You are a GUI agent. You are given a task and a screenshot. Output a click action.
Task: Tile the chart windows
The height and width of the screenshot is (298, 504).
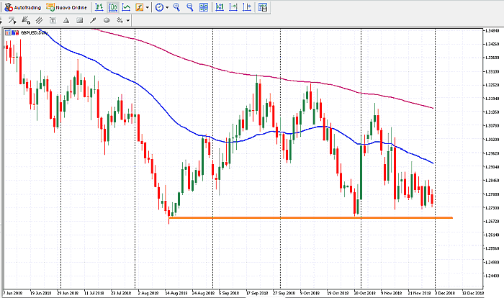coord(204,7)
